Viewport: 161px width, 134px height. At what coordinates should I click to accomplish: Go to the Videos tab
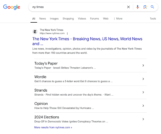click(82, 19)
